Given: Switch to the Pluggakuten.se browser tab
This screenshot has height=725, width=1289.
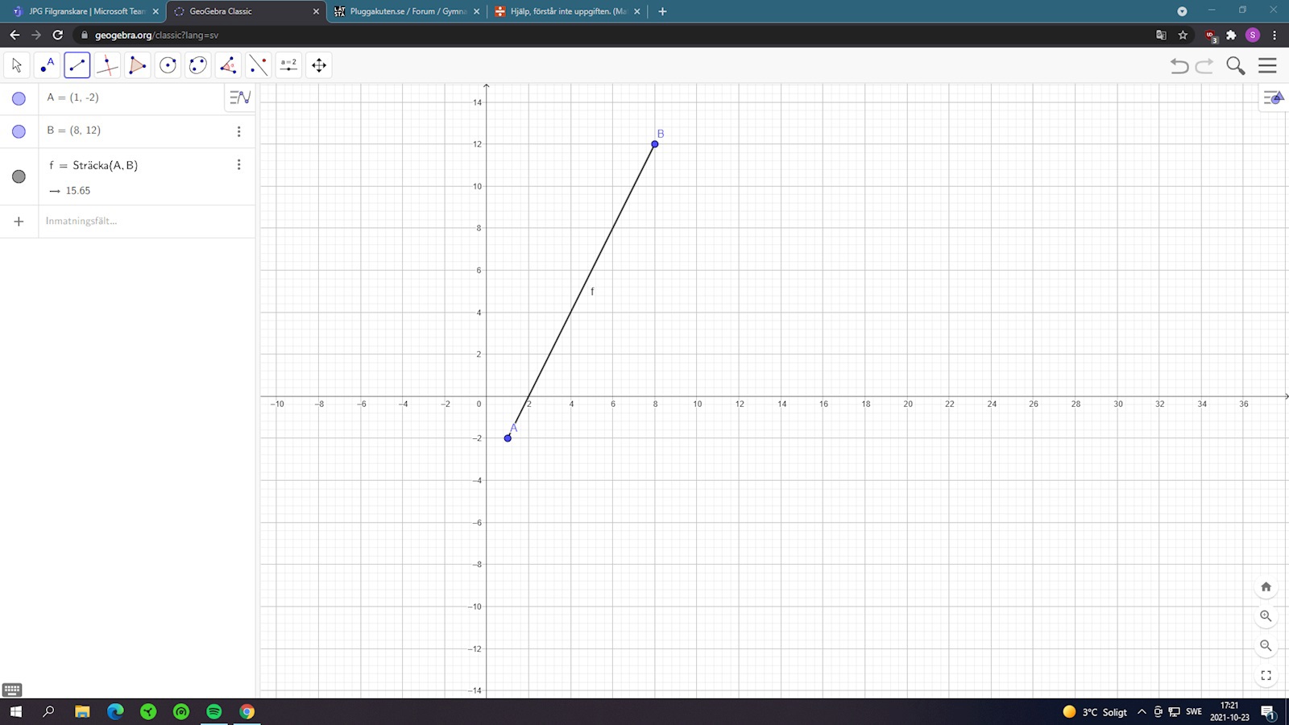Looking at the screenshot, I should [407, 11].
